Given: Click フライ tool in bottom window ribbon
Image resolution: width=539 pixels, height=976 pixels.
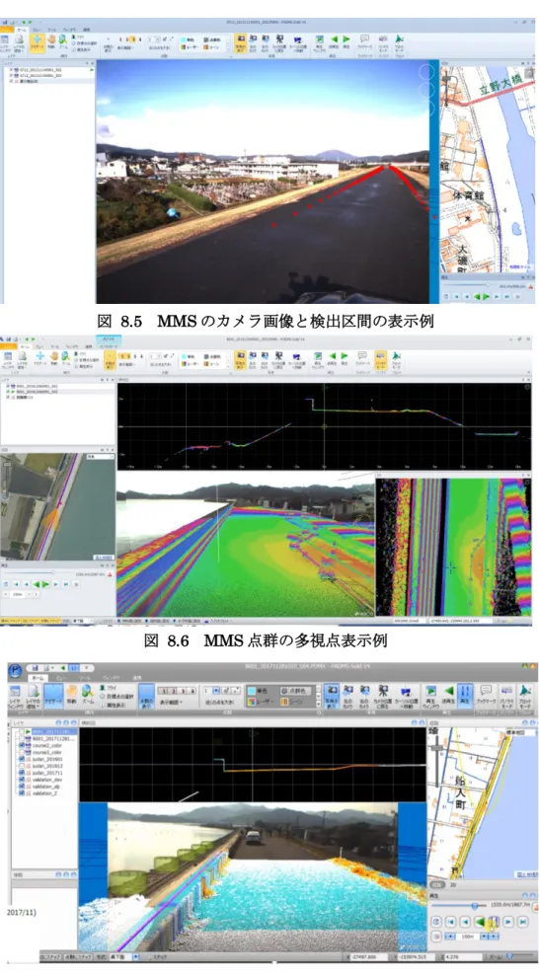Looking at the screenshot, I should (111, 688).
